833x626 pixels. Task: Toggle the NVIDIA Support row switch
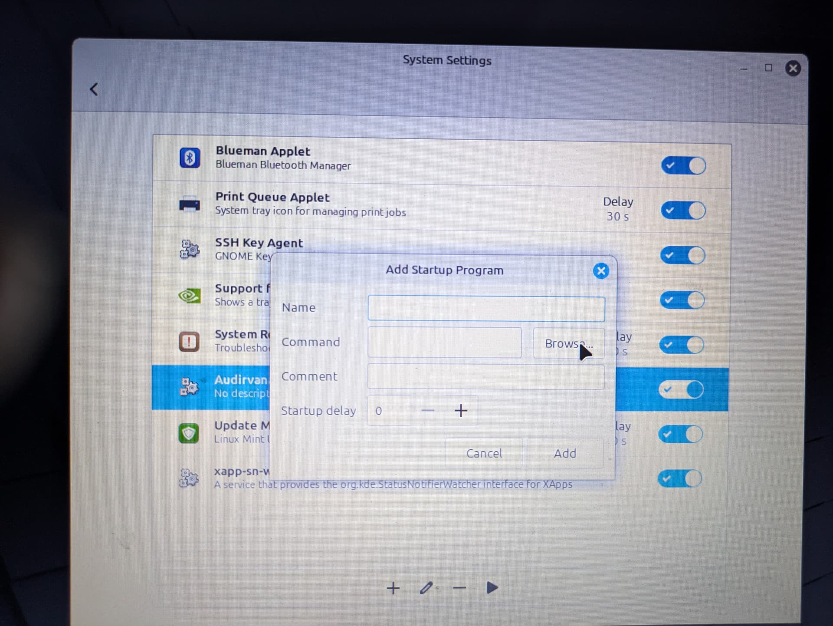pos(682,300)
